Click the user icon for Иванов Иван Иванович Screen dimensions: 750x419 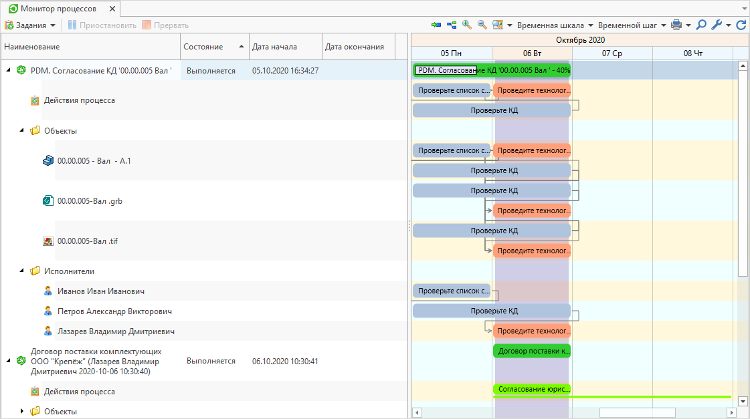click(48, 291)
